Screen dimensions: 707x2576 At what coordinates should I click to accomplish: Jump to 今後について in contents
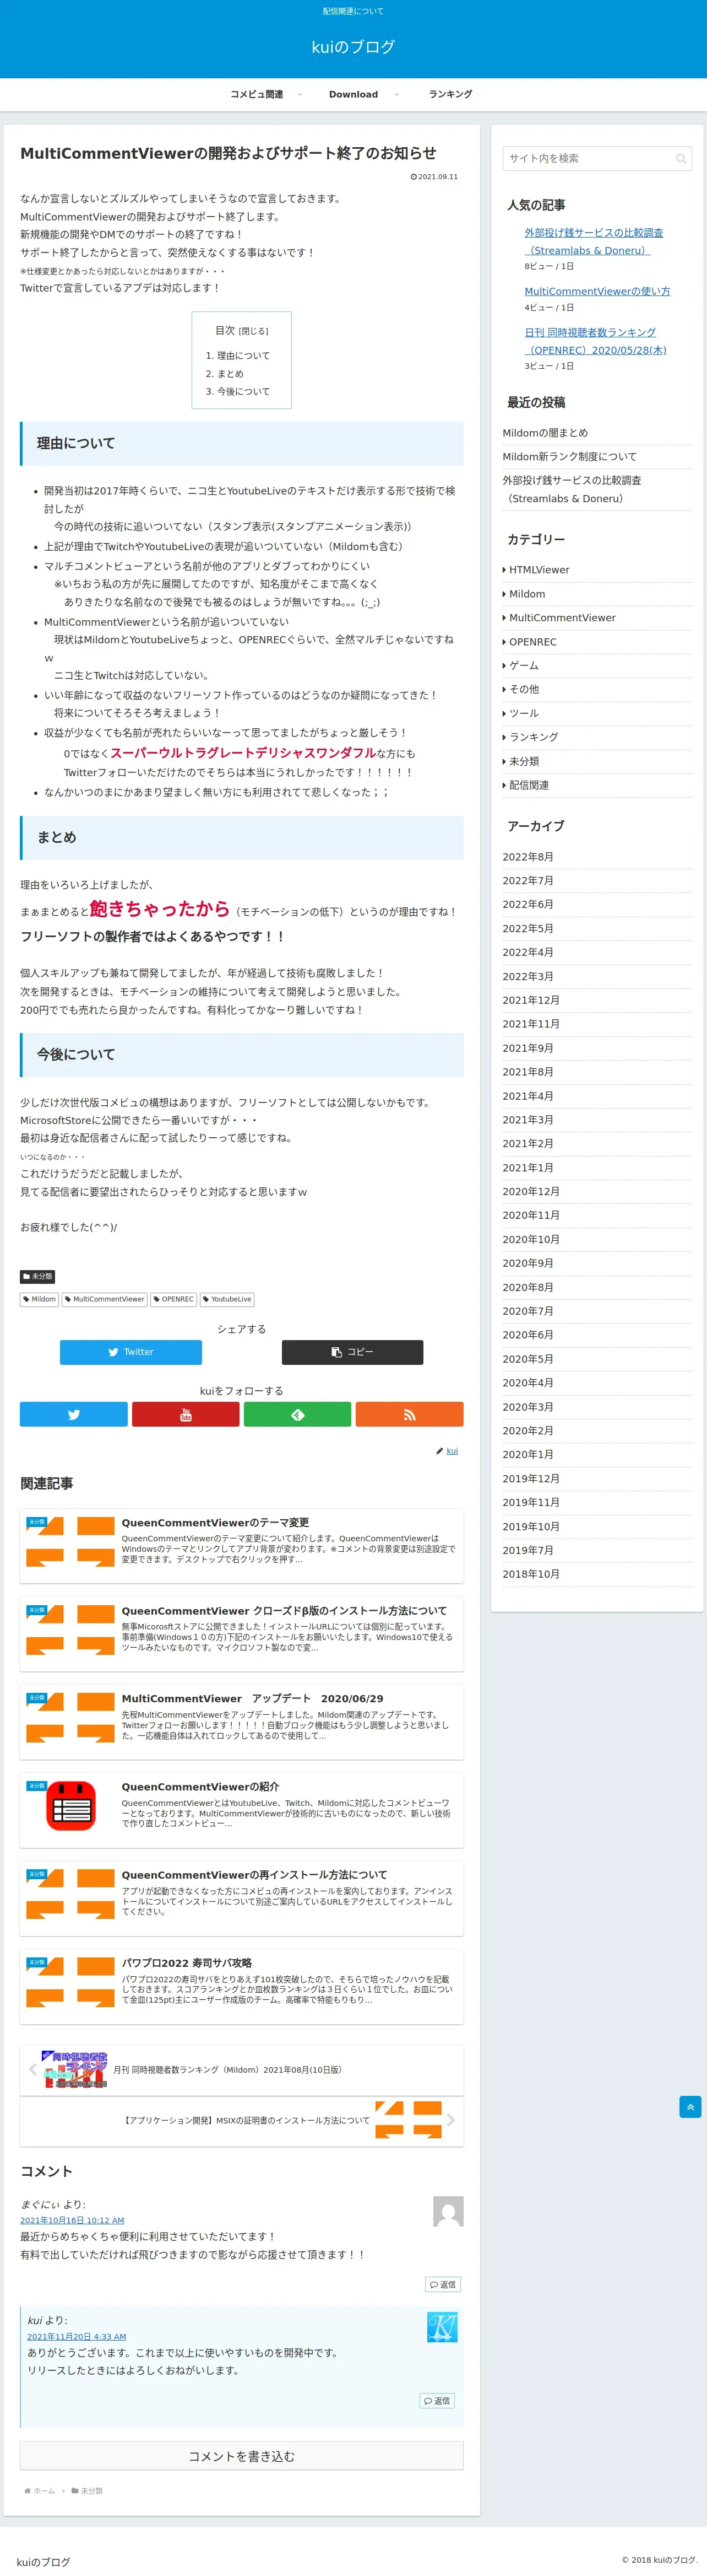[x=244, y=392]
